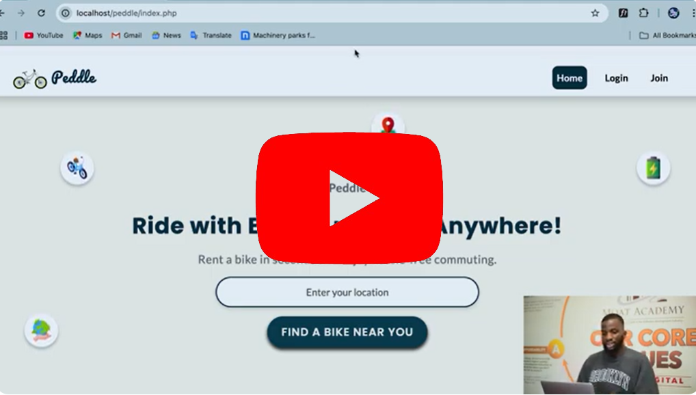Open the Login page
Screen dimensions: 696x395
click(x=616, y=78)
